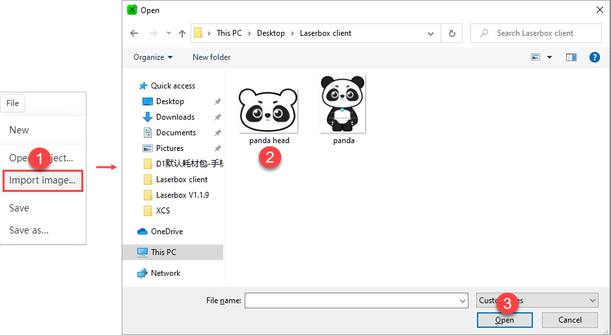Select the full panda image thumbnail
This screenshot has width=611, height=335.
[342, 103]
